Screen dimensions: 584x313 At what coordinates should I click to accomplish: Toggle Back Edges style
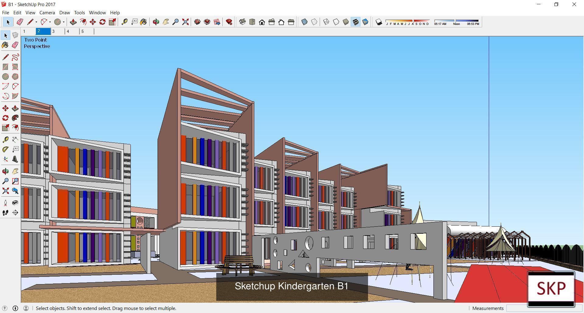click(x=314, y=22)
